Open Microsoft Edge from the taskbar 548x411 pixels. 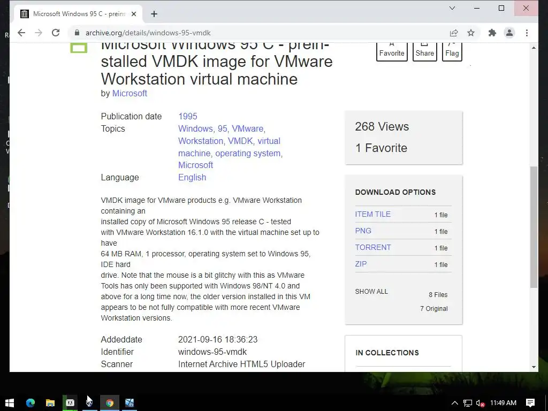[31, 403]
